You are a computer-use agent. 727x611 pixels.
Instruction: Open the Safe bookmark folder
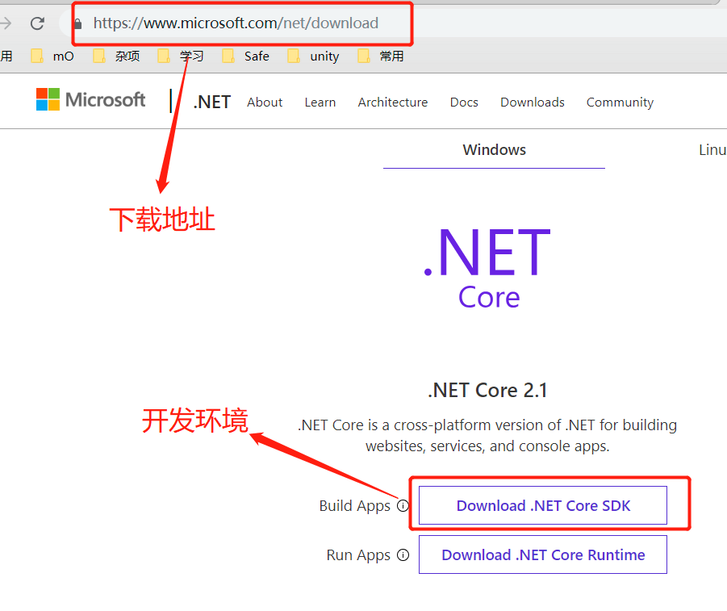246,56
